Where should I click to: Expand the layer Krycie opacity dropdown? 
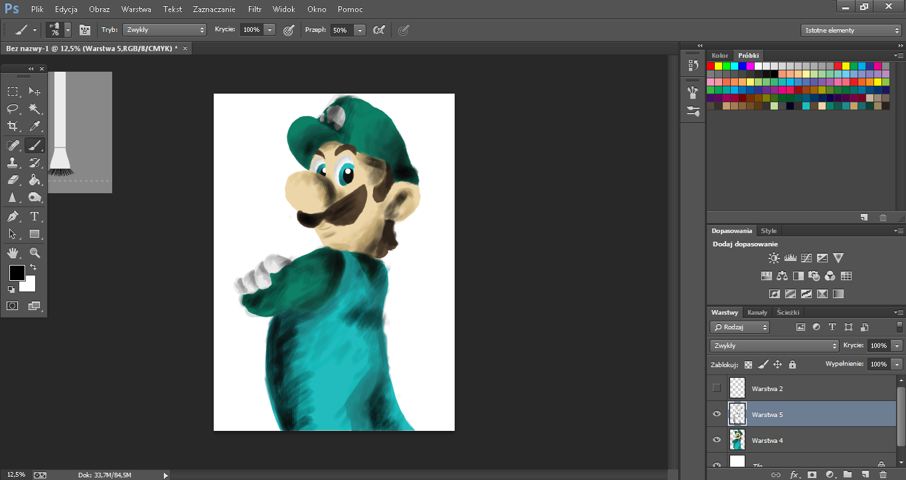coord(897,346)
